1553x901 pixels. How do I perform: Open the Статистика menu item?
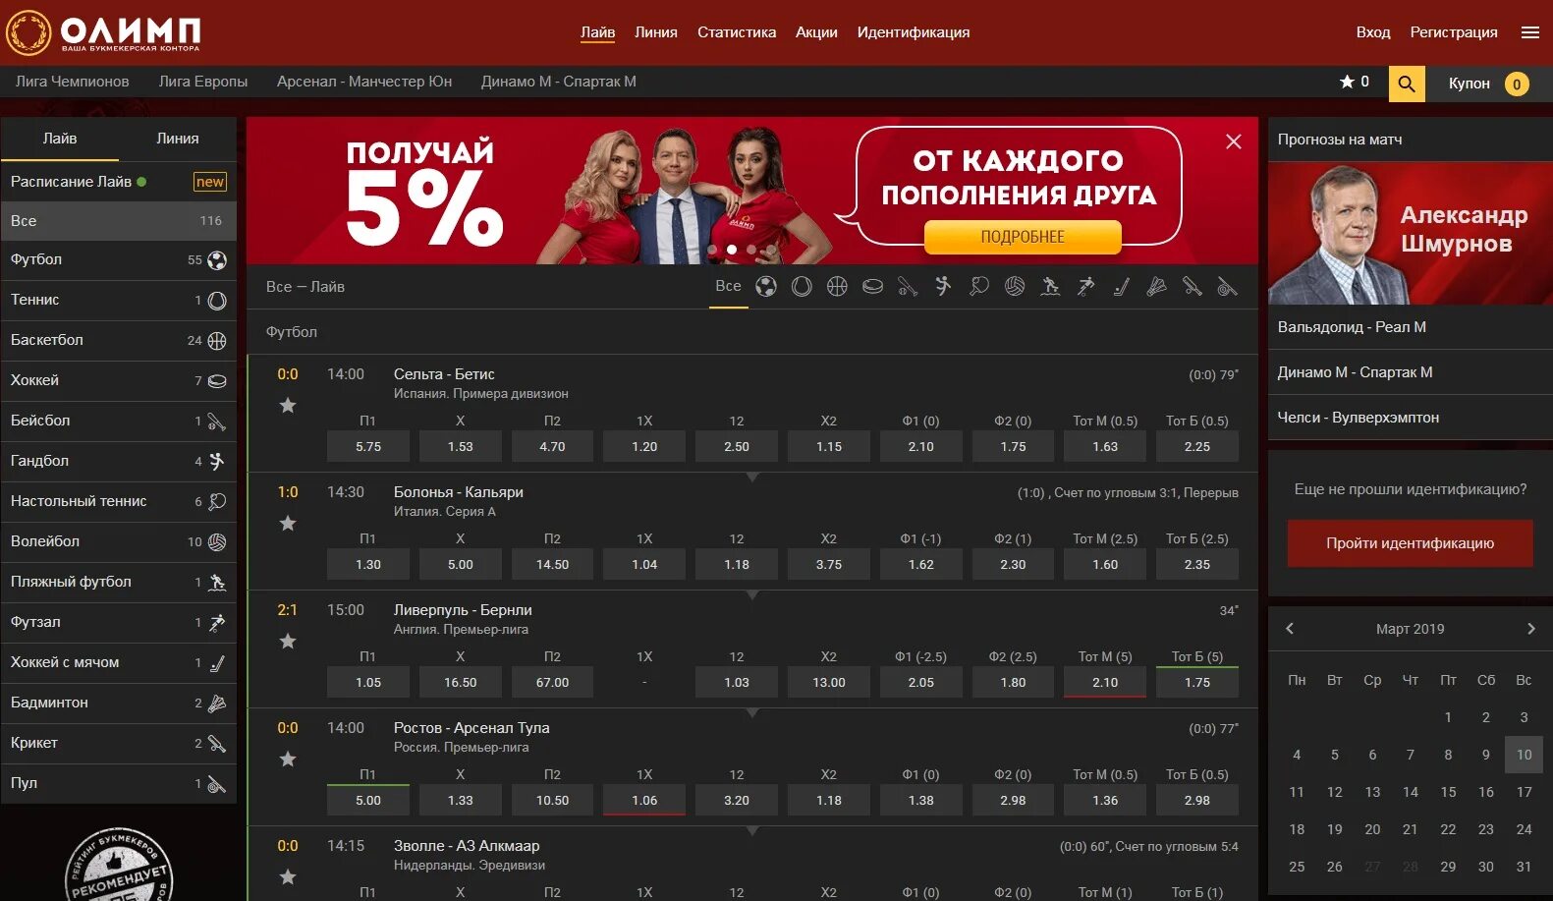coord(737,32)
